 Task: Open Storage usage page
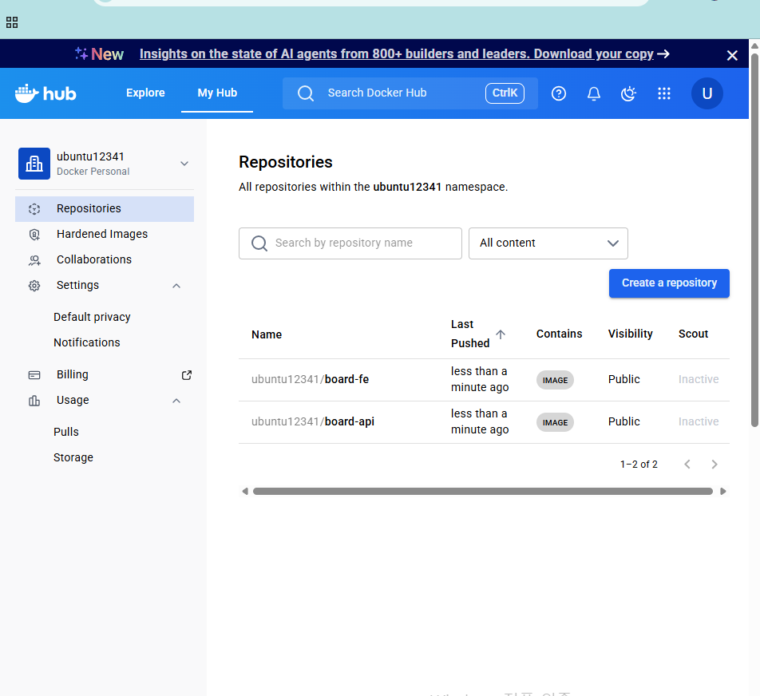tap(73, 457)
